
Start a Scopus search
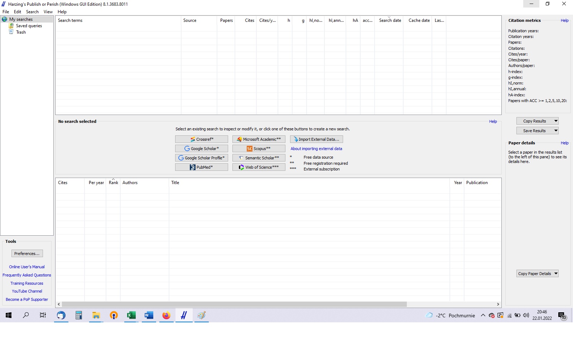pos(259,149)
